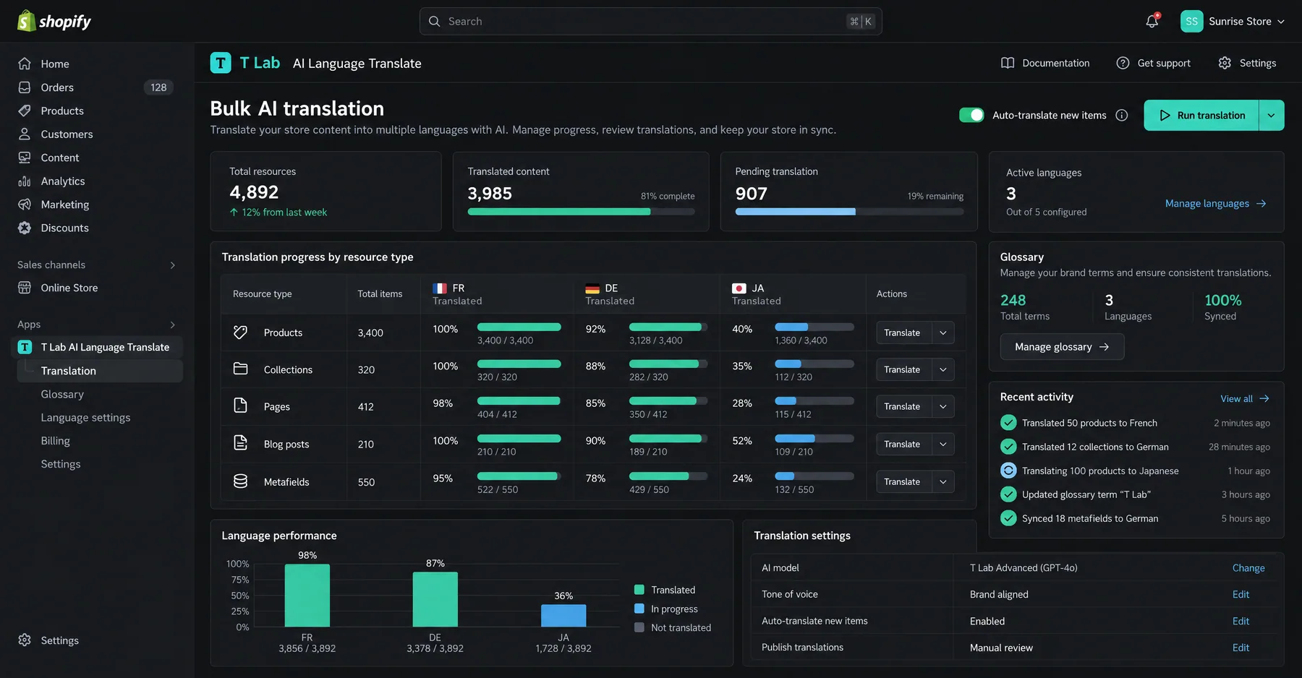This screenshot has width=1302, height=678.
Task: Open Translate dropdown for Collections row
Action: click(943, 369)
